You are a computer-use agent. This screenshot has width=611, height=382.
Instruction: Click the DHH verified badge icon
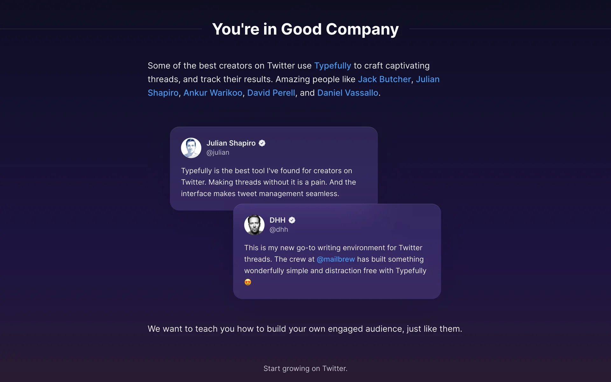(292, 220)
